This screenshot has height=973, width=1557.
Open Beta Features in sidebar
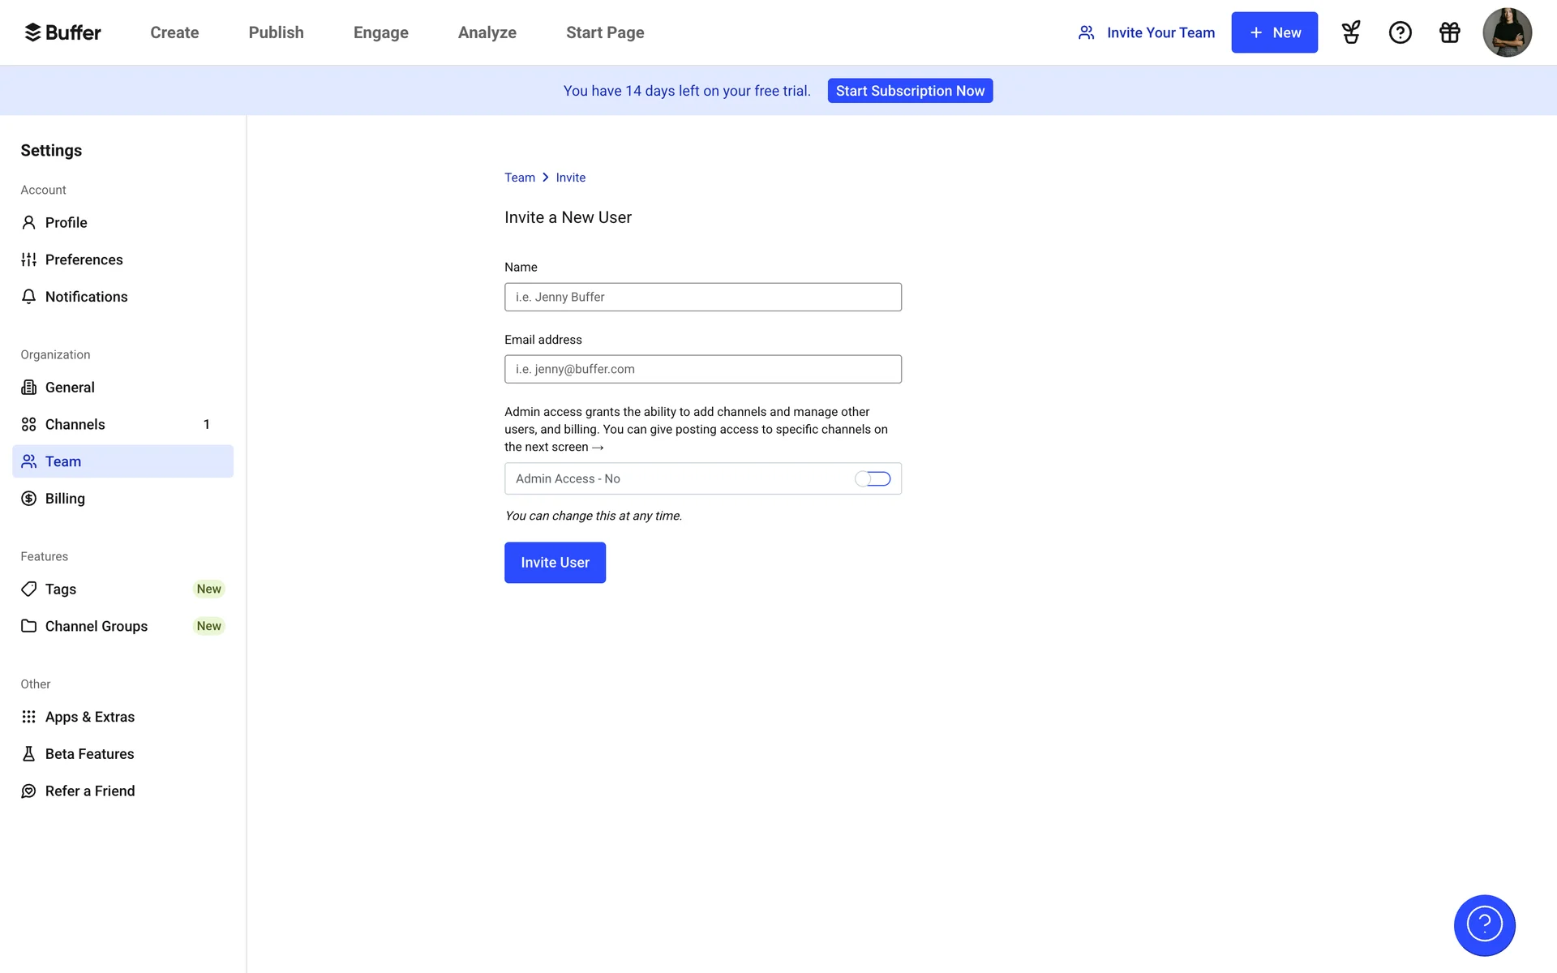[x=89, y=754]
